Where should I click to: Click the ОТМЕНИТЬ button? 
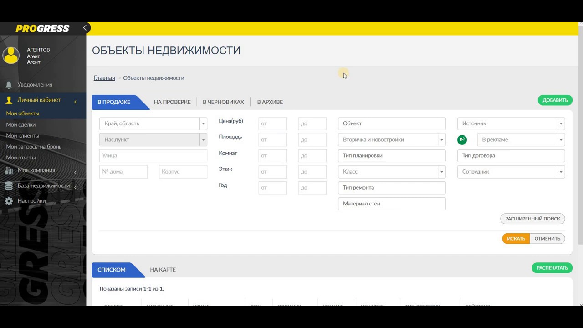click(x=547, y=239)
